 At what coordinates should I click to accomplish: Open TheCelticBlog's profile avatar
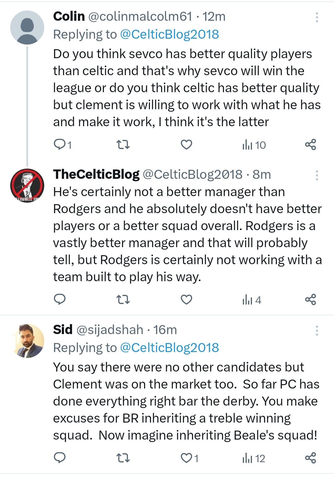click(27, 186)
